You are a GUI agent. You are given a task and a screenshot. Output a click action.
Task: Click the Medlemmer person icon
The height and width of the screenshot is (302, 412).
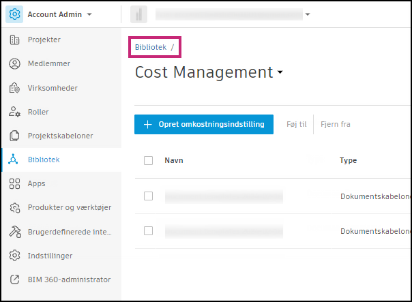pyautogui.click(x=14, y=64)
